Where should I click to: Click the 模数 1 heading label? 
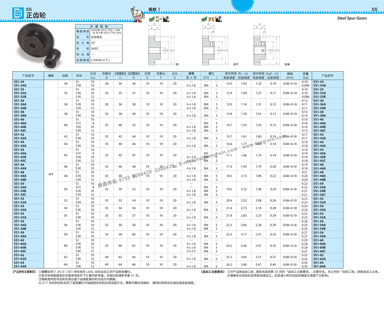154,10
